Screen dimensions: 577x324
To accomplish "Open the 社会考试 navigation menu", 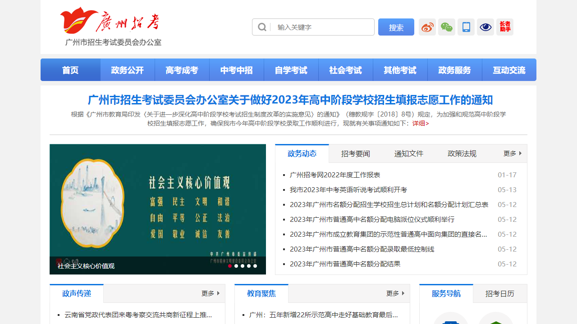I will point(346,70).
